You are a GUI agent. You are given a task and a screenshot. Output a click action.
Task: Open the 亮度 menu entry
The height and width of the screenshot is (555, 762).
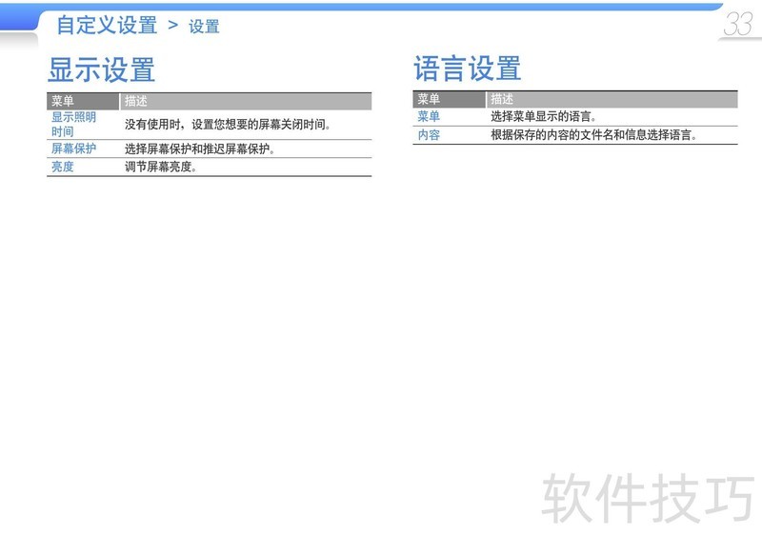tap(63, 168)
